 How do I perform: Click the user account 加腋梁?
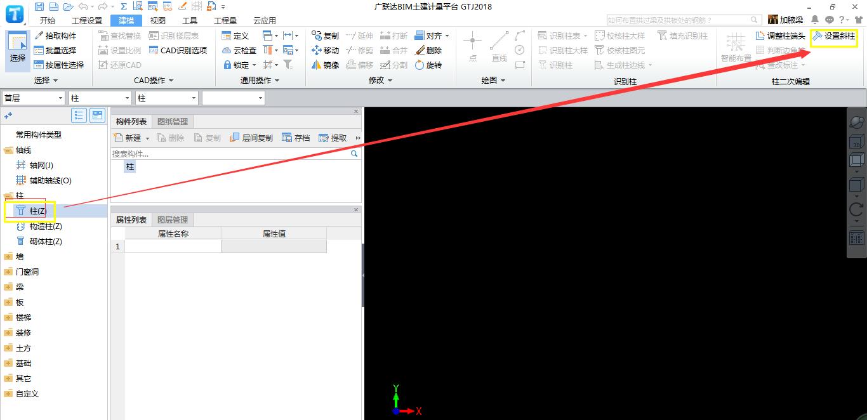point(786,20)
